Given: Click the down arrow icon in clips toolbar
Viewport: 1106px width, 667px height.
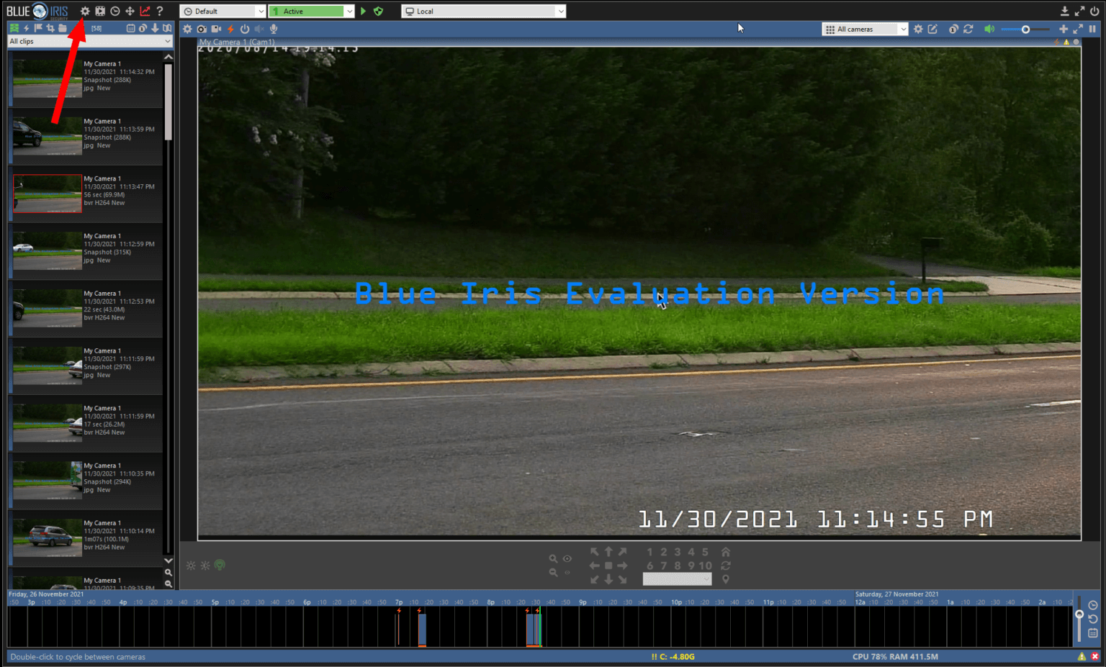Looking at the screenshot, I should [x=155, y=28].
